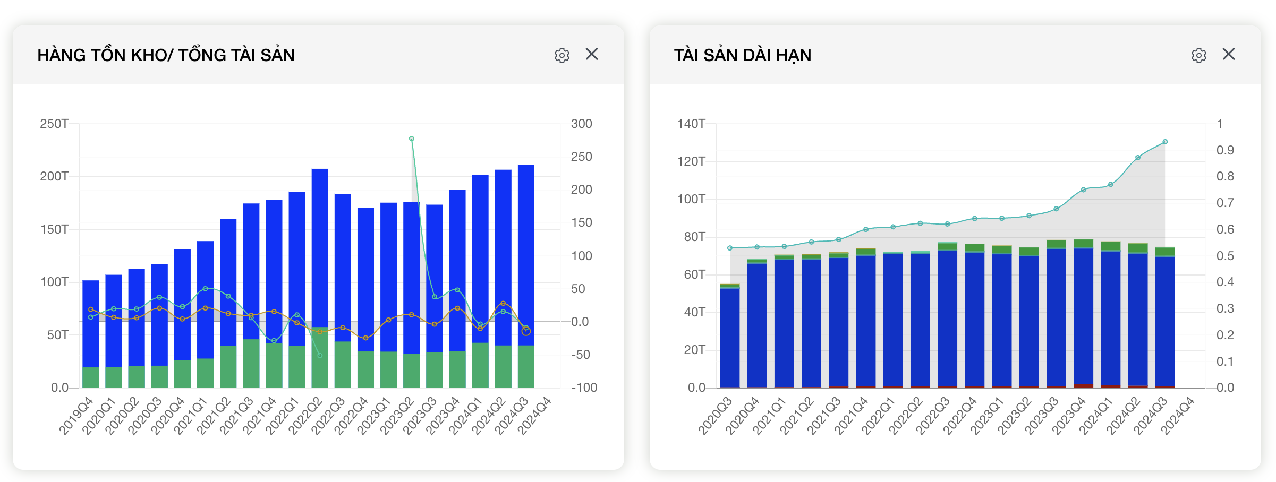Select blue 2024Q1 bar in inventory chart
1276x482 pixels.
(480, 259)
